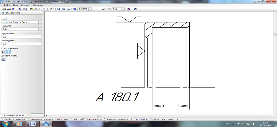
Task: Click the zoom scale magnifier before 2.9372
Action: click(x=75, y=9)
